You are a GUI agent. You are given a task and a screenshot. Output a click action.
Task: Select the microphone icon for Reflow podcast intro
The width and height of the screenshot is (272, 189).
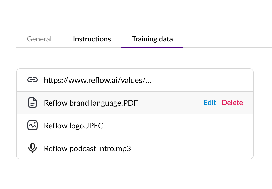tap(32, 148)
